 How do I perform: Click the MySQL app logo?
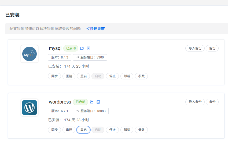[30, 54]
